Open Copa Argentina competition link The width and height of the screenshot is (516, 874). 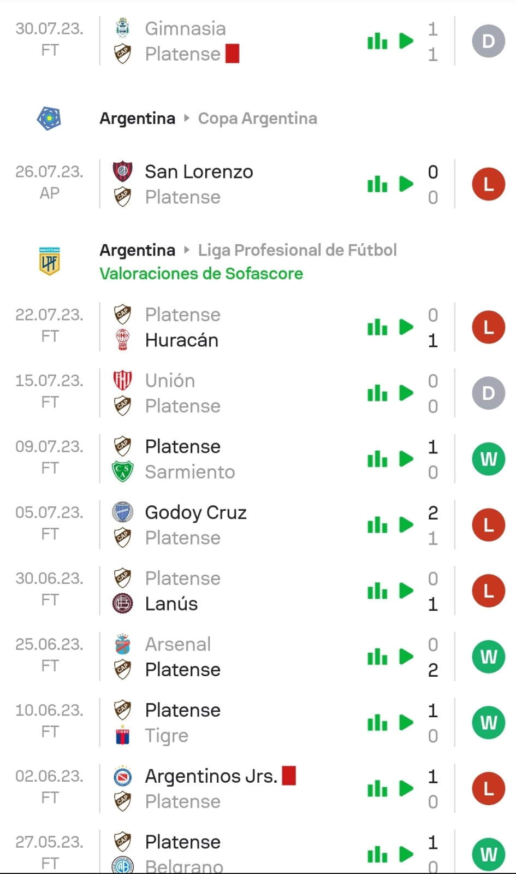257,119
